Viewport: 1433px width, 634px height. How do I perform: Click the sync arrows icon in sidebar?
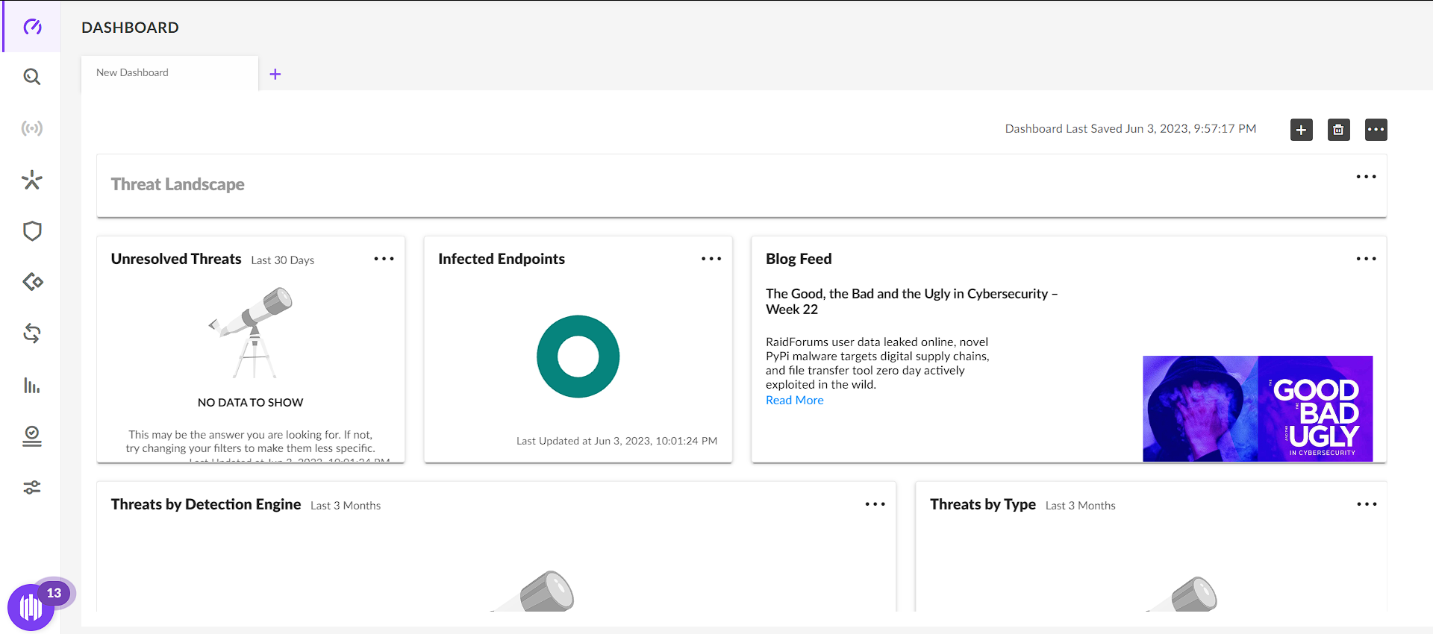tap(31, 333)
